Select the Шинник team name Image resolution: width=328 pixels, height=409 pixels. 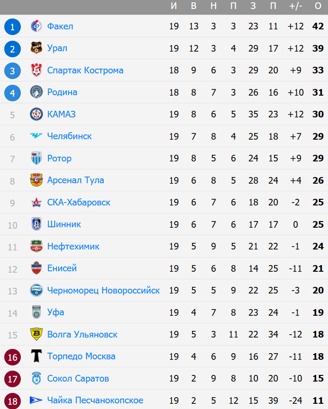[64, 224]
